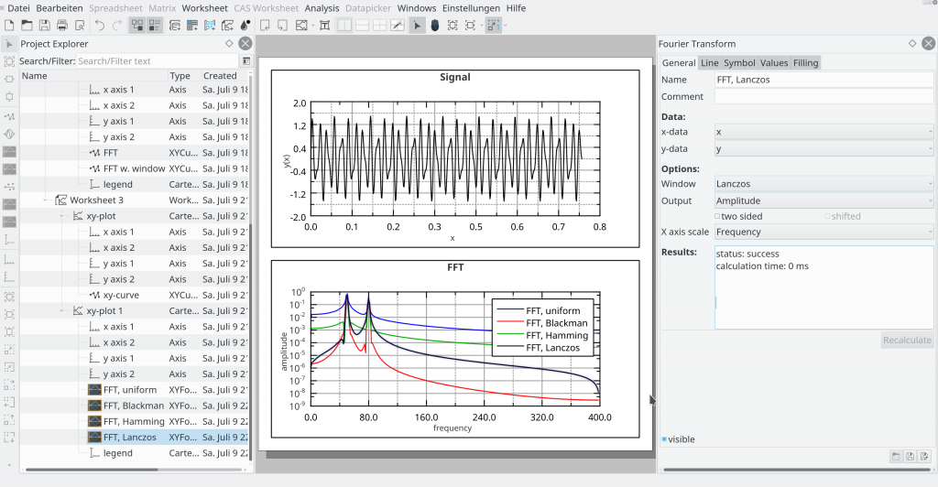Viewport: 938px width, 487px height.
Task: Open the Analysis menu
Action: [x=322, y=8]
